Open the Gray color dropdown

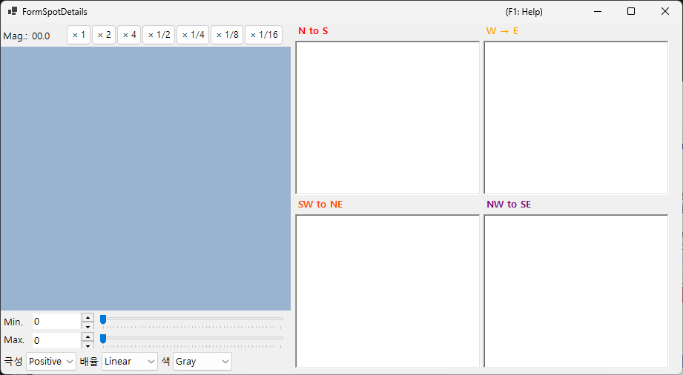(x=202, y=362)
